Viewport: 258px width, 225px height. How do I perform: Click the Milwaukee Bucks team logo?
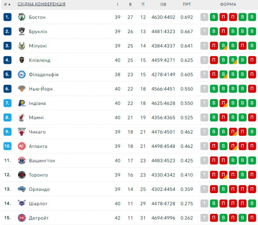pyautogui.click(x=22, y=46)
